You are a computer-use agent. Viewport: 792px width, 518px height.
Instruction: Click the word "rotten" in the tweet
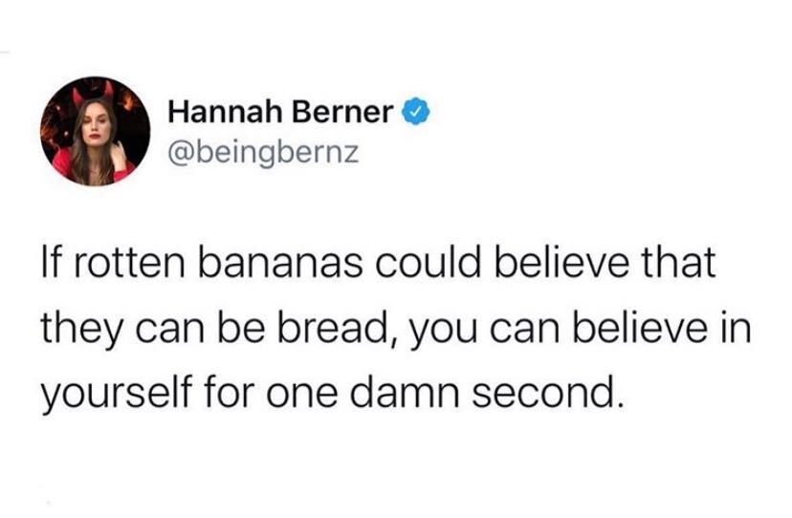click(131, 264)
